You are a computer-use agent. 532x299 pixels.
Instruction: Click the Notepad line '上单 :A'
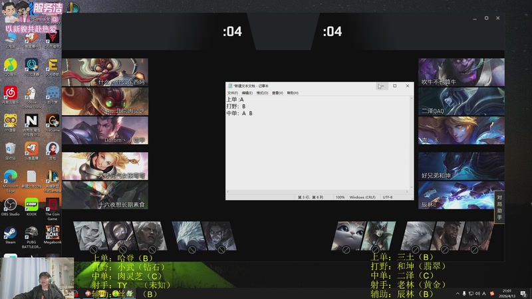click(x=235, y=99)
